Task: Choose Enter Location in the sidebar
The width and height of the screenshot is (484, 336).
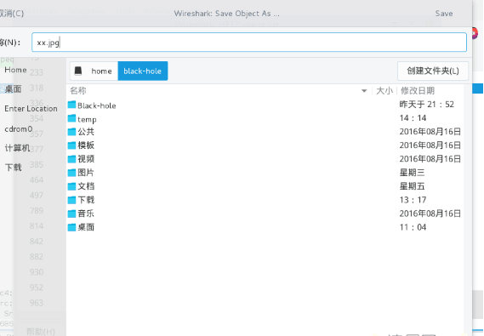Action: pyautogui.click(x=31, y=109)
